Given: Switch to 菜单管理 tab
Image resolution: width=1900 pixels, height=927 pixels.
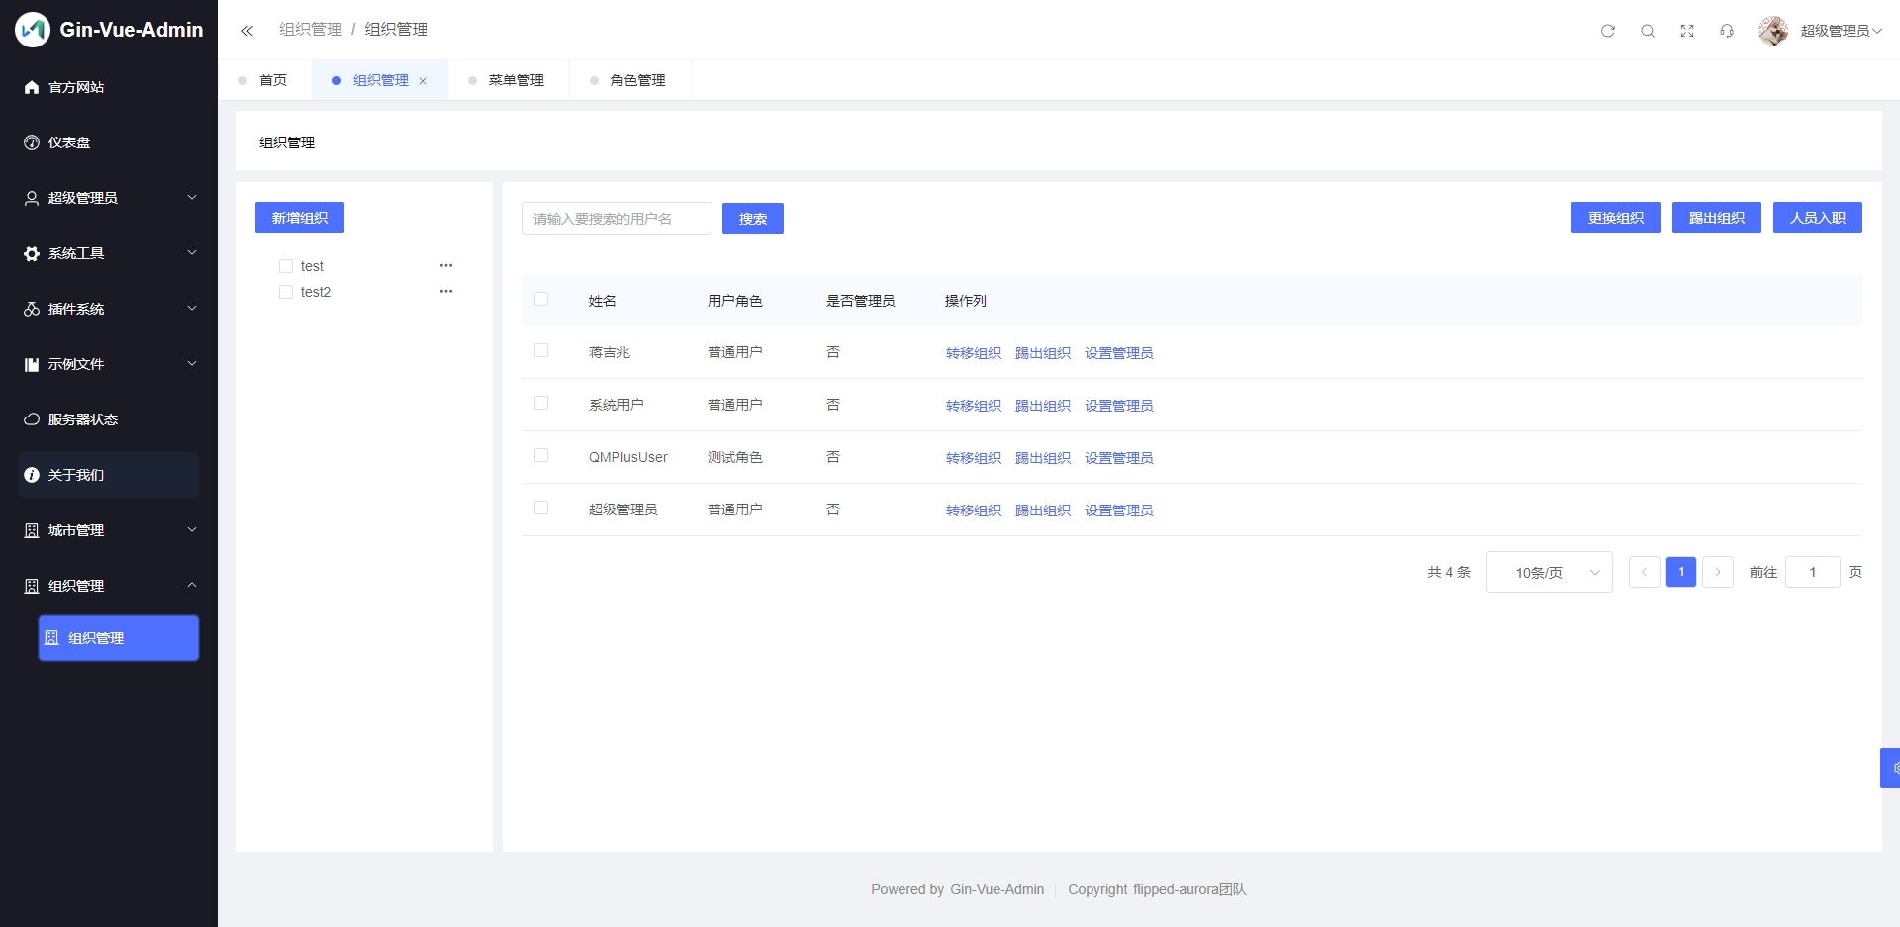Looking at the screenshot, I should pyautogui.click(x=508, y=80).
